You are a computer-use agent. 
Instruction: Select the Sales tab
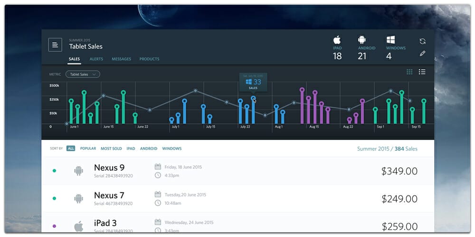(x=74, y=59)
